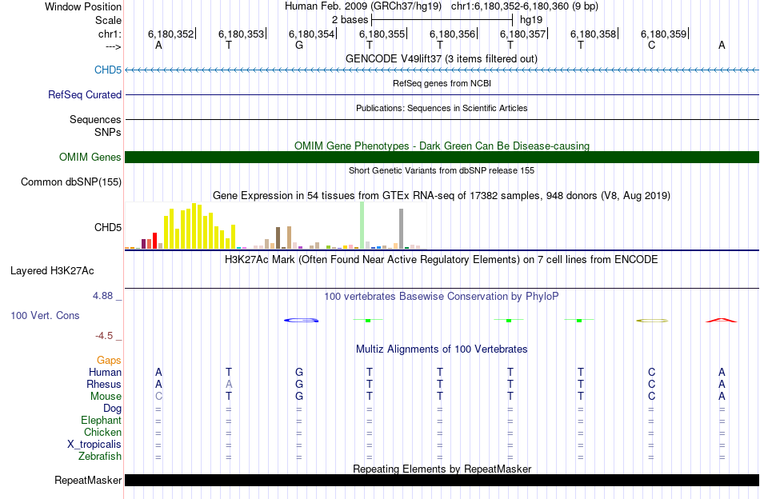Viewport: 760px width, 499px height.
Task: Click the 2 bases scale bar label
Action: click(x=350, y=20)
